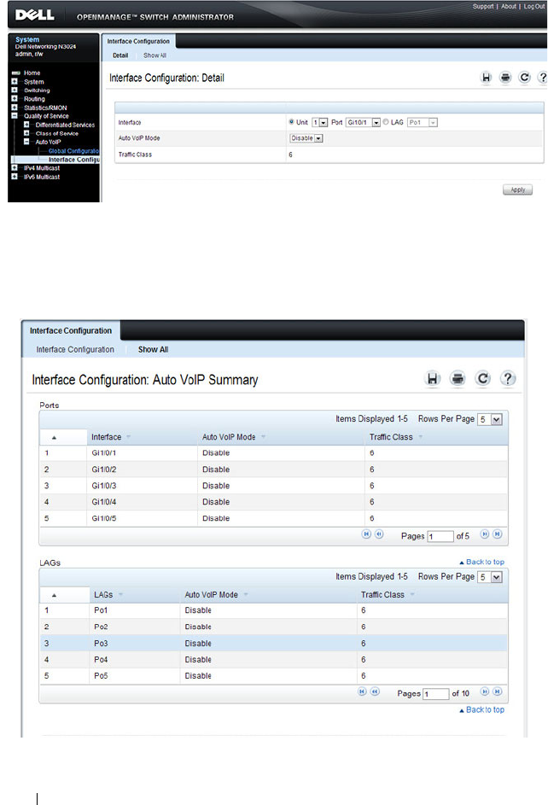Go to last page of LAGs table
548x805 pixels.
pos(497,691)
